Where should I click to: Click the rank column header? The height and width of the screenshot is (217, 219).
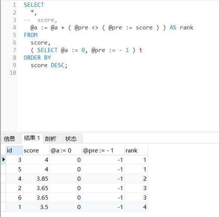(136, 150)
